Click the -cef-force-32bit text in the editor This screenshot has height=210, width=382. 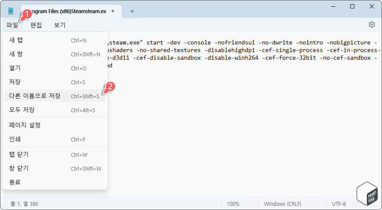point(289,58)
